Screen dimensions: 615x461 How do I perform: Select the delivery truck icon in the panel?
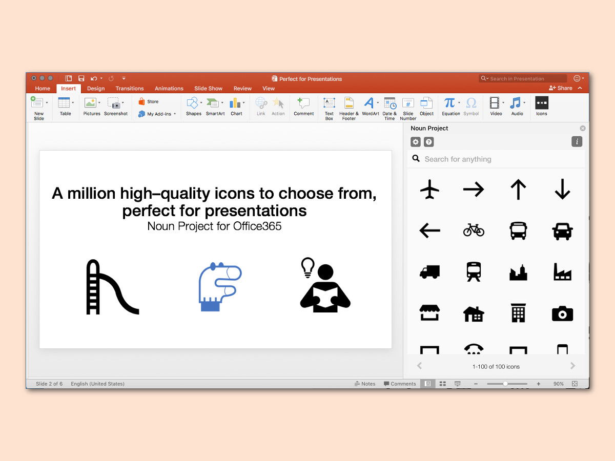[x=429, y=271]
